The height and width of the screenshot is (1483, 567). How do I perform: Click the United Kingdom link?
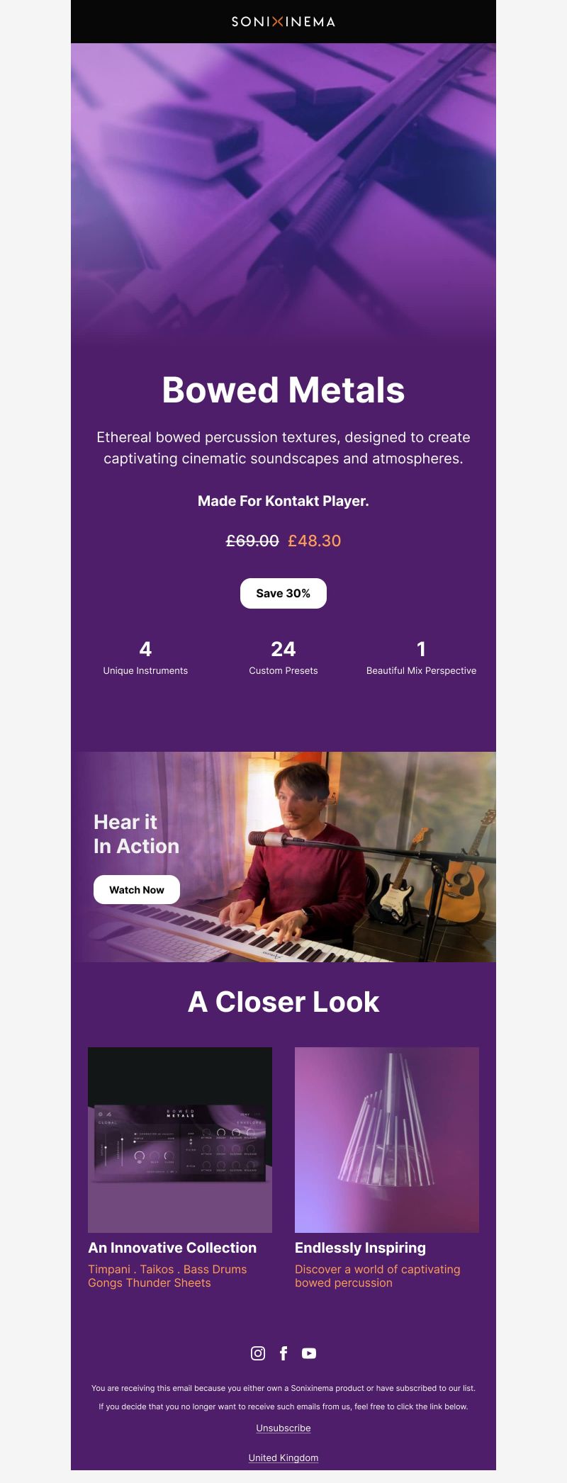tap(283, 1457)
